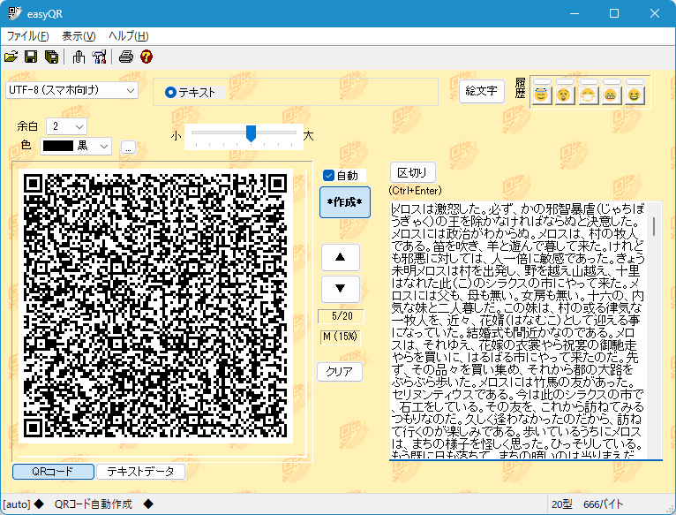Select the テキスト radio button
Screen dimensions: 676x515
[170, 92]
